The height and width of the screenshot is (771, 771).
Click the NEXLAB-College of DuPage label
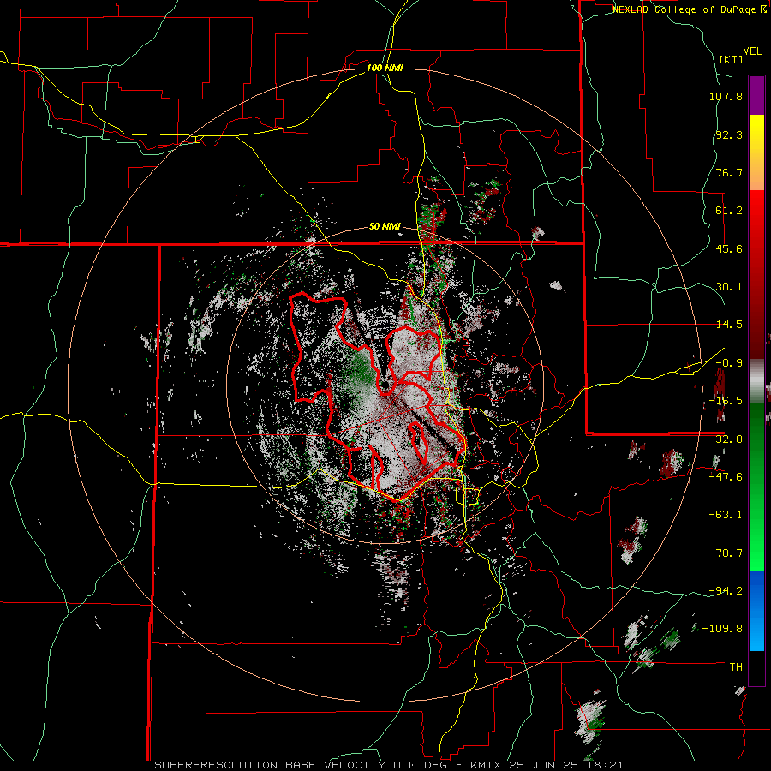point(685,9)
